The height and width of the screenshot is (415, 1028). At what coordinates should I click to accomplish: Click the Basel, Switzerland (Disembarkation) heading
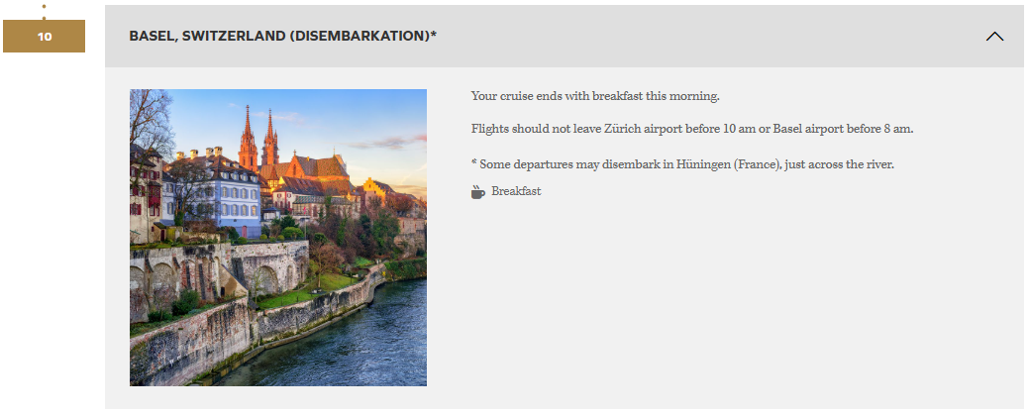282,37
